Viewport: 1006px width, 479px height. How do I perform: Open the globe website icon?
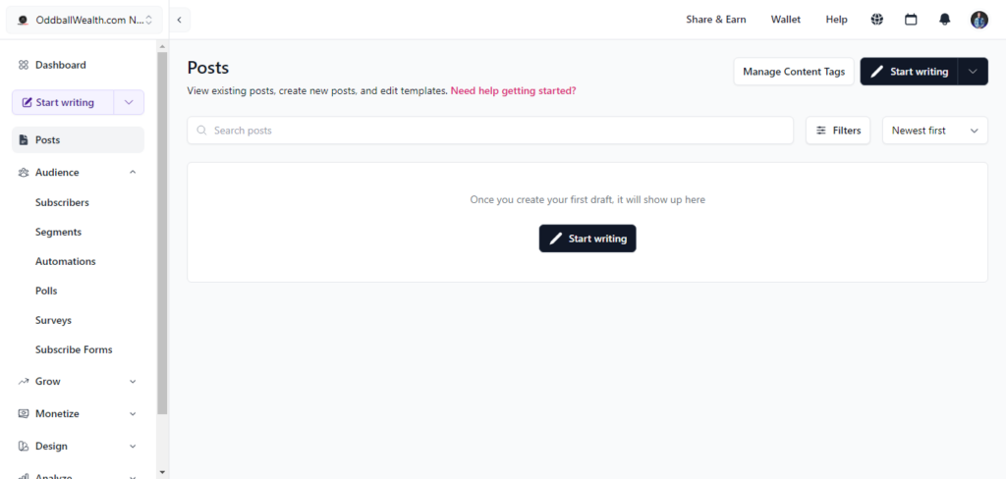877,20
